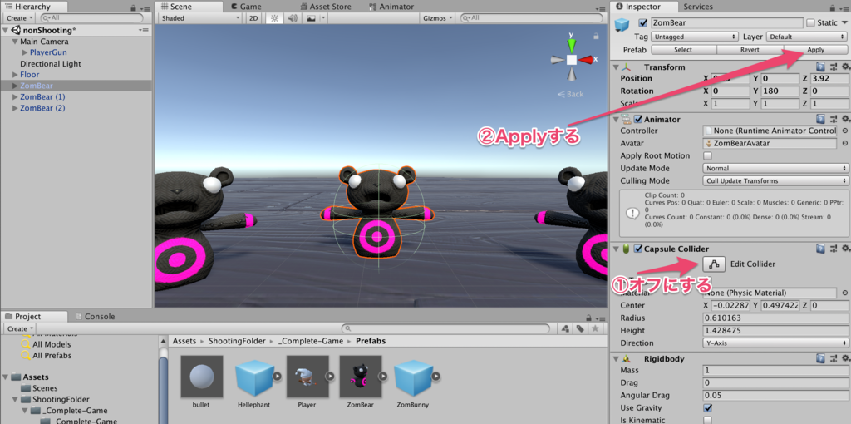Click Assets breadcrumb in Project
The width and height of the screenshot is (851, 424).
pos(184,341)
